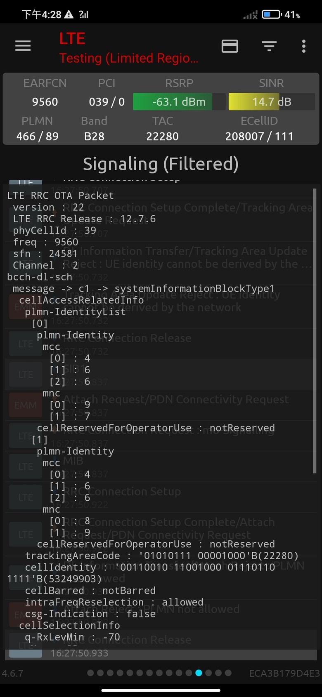The height and width of the screenshot is (697, 322).
Task: Open the three-dot overflow menu
Action: pos(304,46)
